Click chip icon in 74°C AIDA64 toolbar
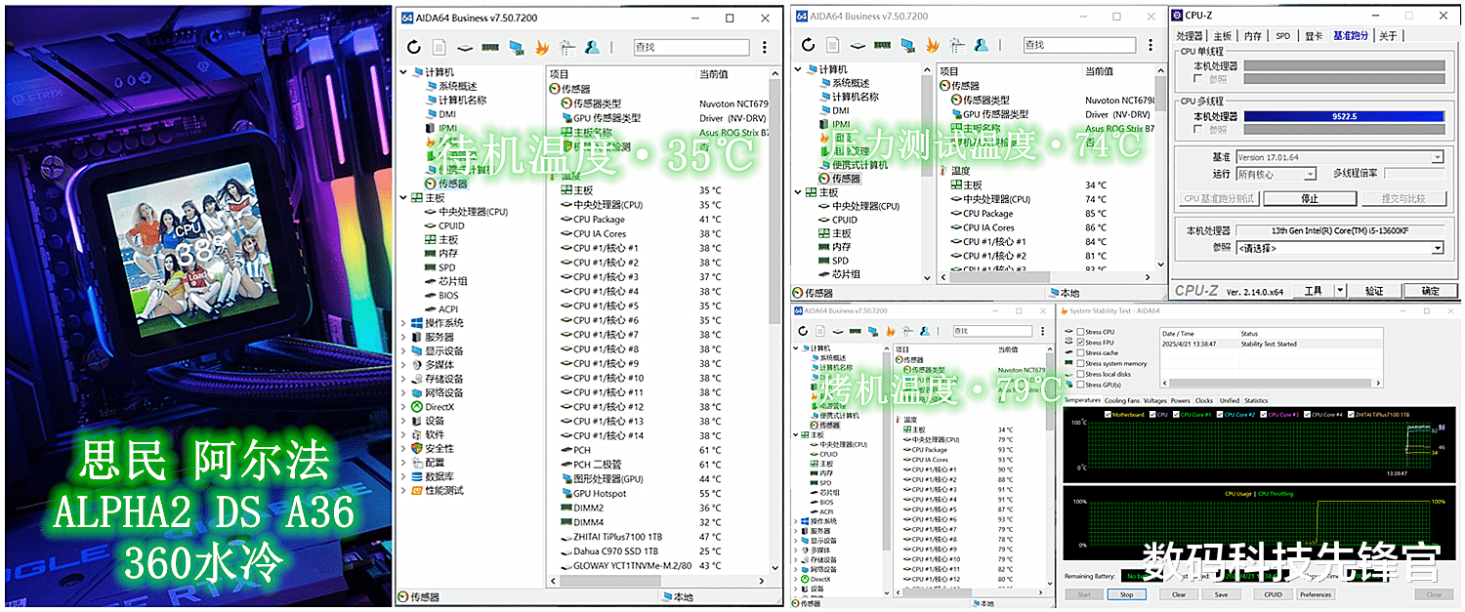 tap(858, 45)
